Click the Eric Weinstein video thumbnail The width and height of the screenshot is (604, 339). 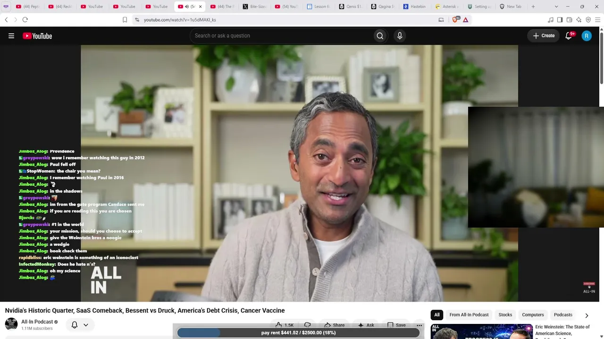click(x=482, y=331)
